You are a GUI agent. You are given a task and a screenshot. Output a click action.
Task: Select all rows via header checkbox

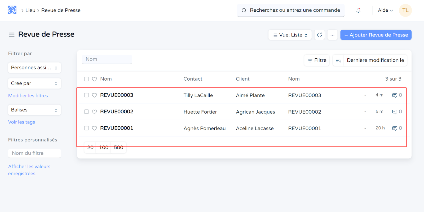[x=86, y=79]
